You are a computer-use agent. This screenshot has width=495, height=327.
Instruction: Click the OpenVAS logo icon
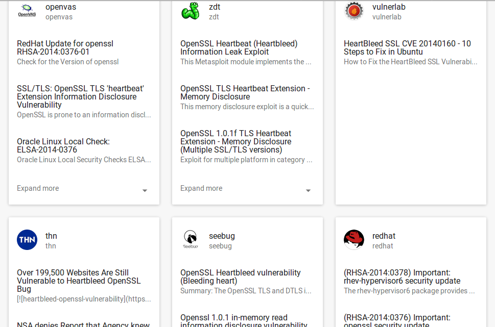(x=27, y=11)
